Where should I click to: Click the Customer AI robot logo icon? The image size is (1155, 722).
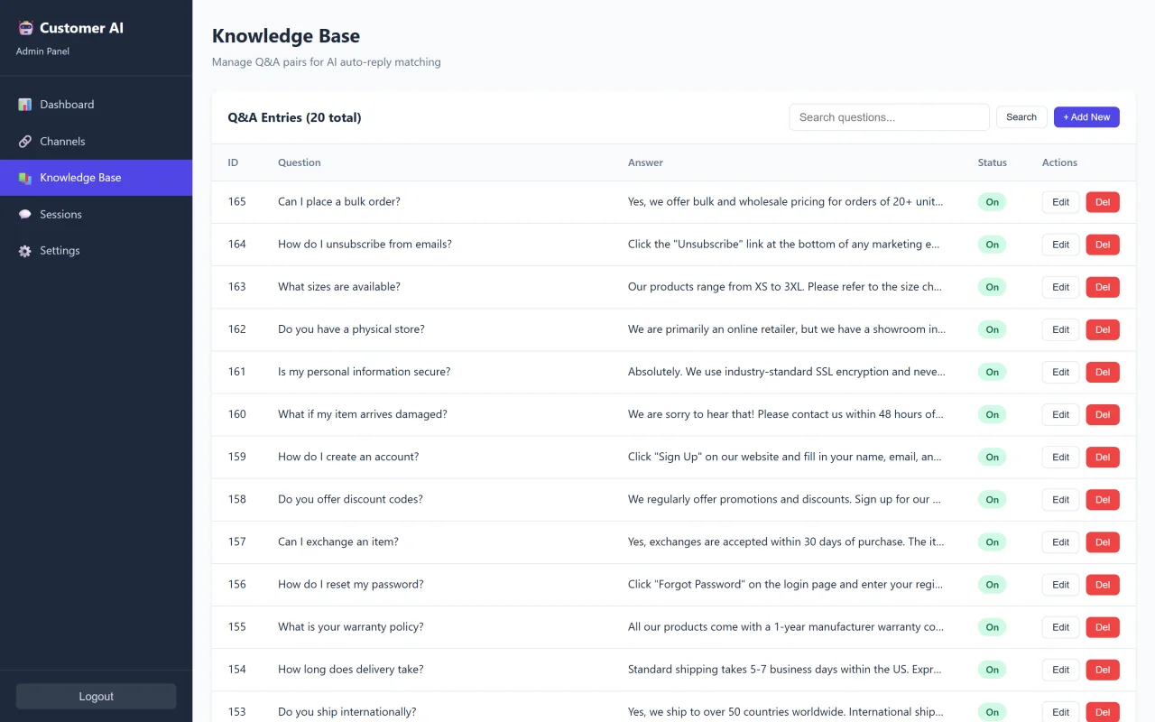coord(25,28)
